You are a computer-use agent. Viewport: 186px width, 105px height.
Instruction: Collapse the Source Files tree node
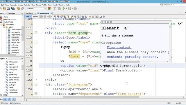point(1,24)
